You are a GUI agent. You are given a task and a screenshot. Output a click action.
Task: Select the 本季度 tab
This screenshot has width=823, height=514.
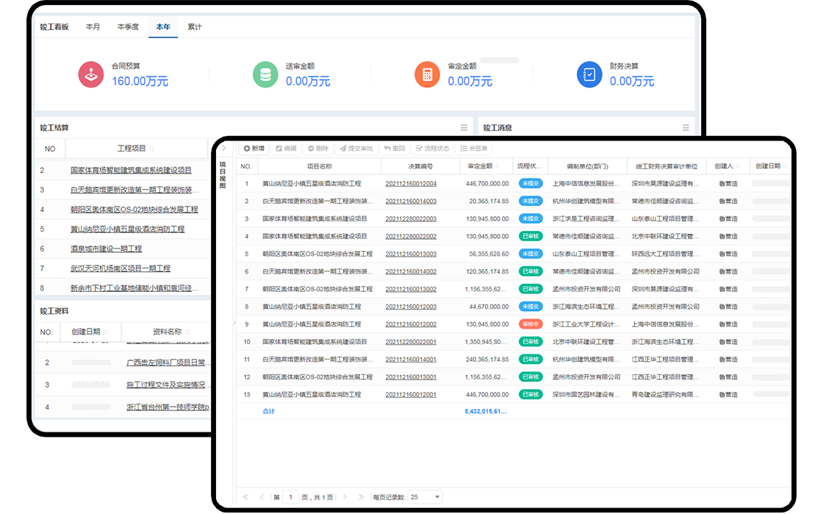point(128,27)
